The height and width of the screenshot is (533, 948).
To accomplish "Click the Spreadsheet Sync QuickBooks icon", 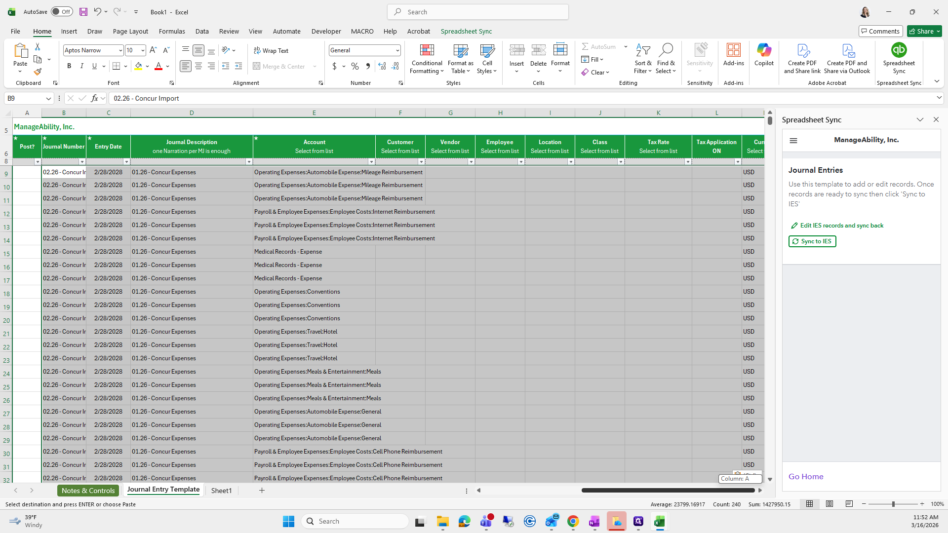I will (899, 50).
